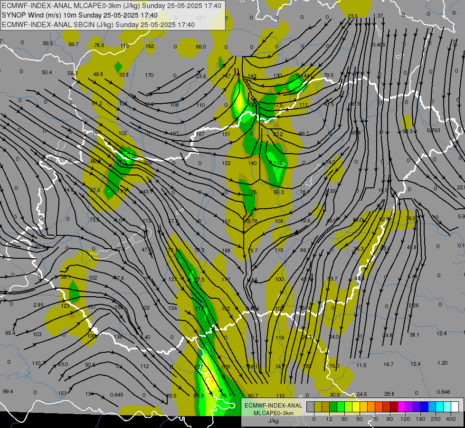This screenshot has width=465, height=428.
Task: Click the legend scale label '90'
Action: 389,419
